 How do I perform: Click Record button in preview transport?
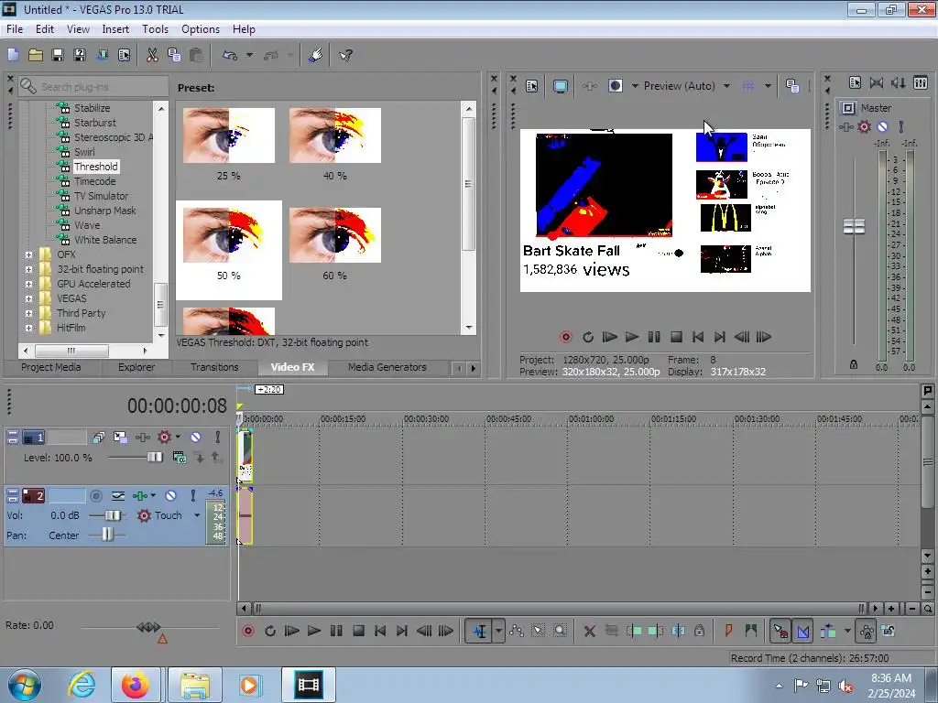click(x=566, y=337)
